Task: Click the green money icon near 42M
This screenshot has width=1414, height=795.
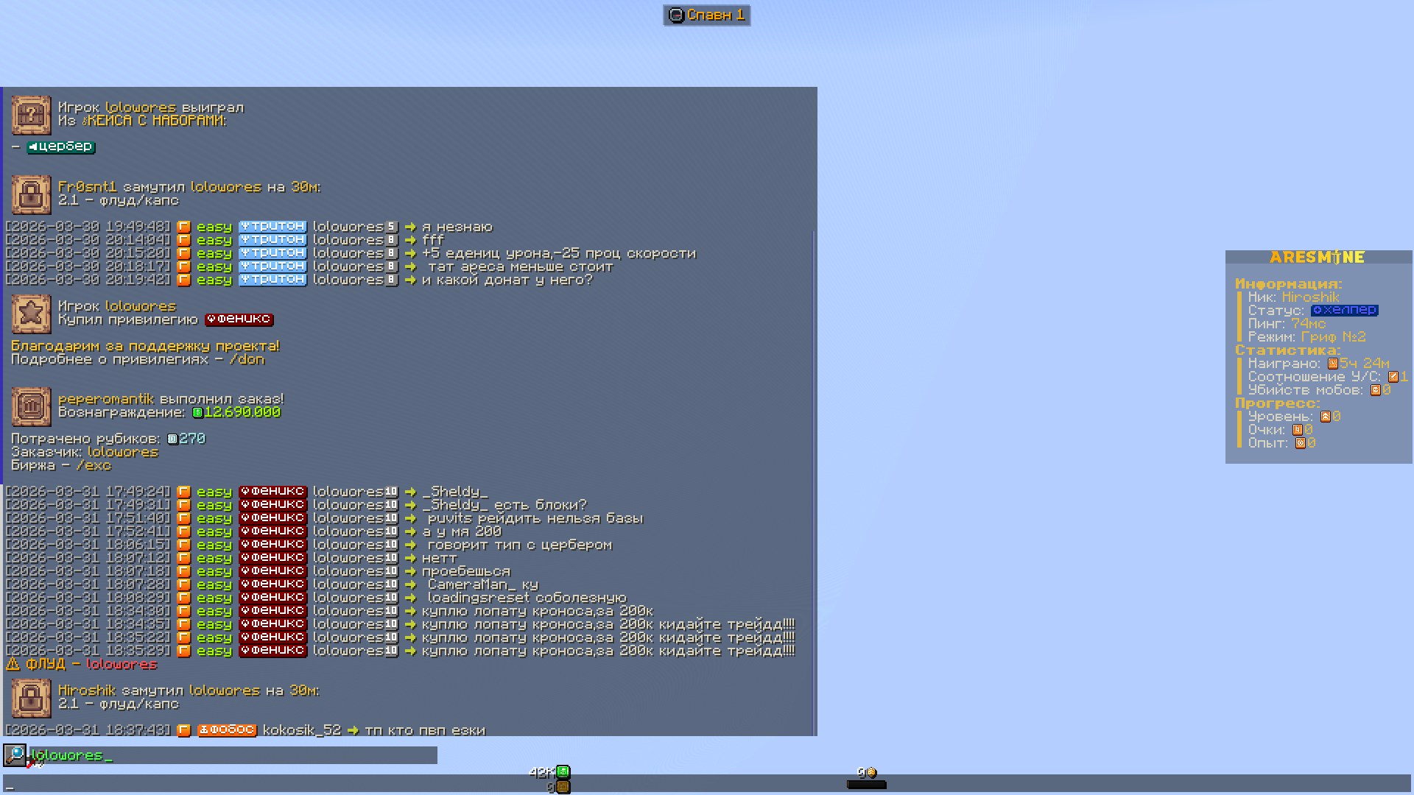Action: (x=563, y=772)
